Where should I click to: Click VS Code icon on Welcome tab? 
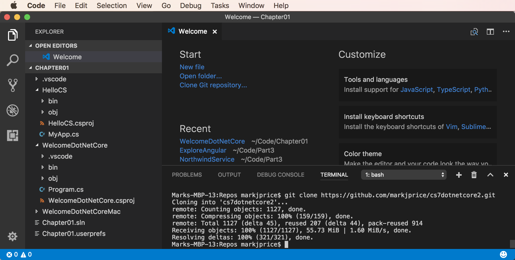point(171,31)
